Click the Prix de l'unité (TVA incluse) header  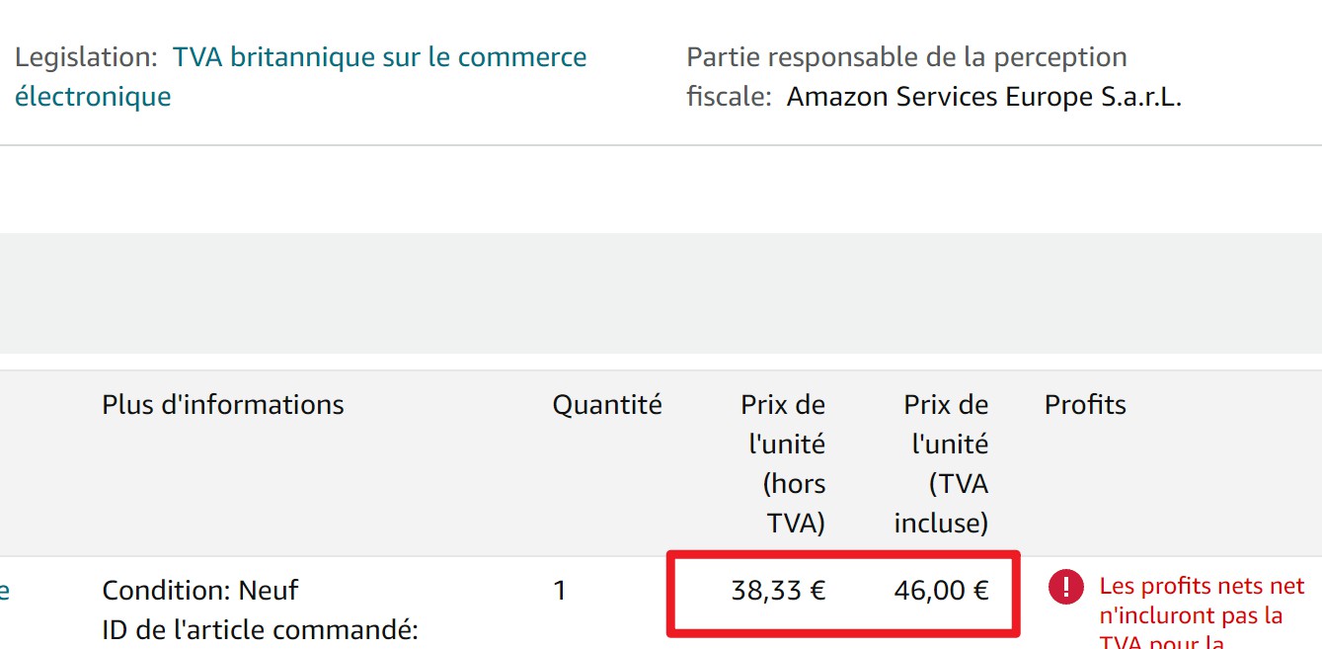click(x=945, y=463)
